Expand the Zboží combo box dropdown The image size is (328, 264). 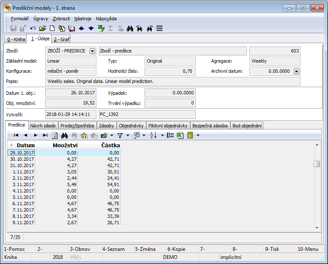(x=92, y=51)
